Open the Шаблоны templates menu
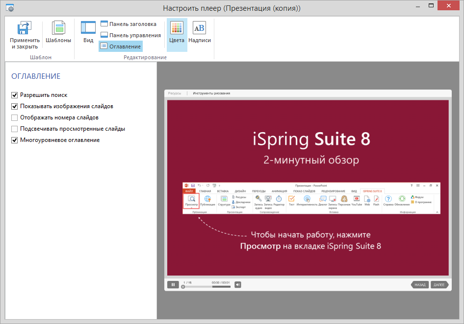Viewport: 464px width, 324px height. click(x=58, y=32)
